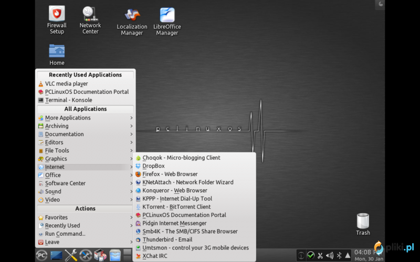Open KNetAttach Network Folder Wizard

pyautogui.click(x=194, y=182)
